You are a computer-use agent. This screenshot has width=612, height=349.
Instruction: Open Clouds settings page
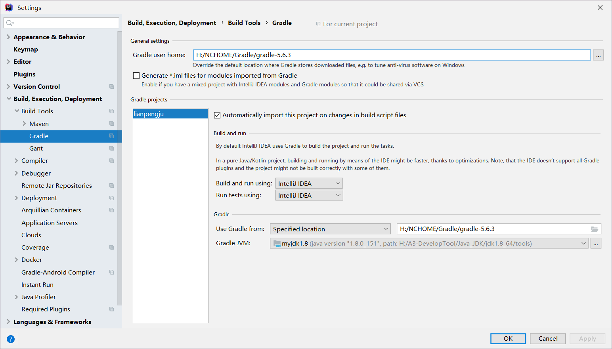[x=31, y=235]
